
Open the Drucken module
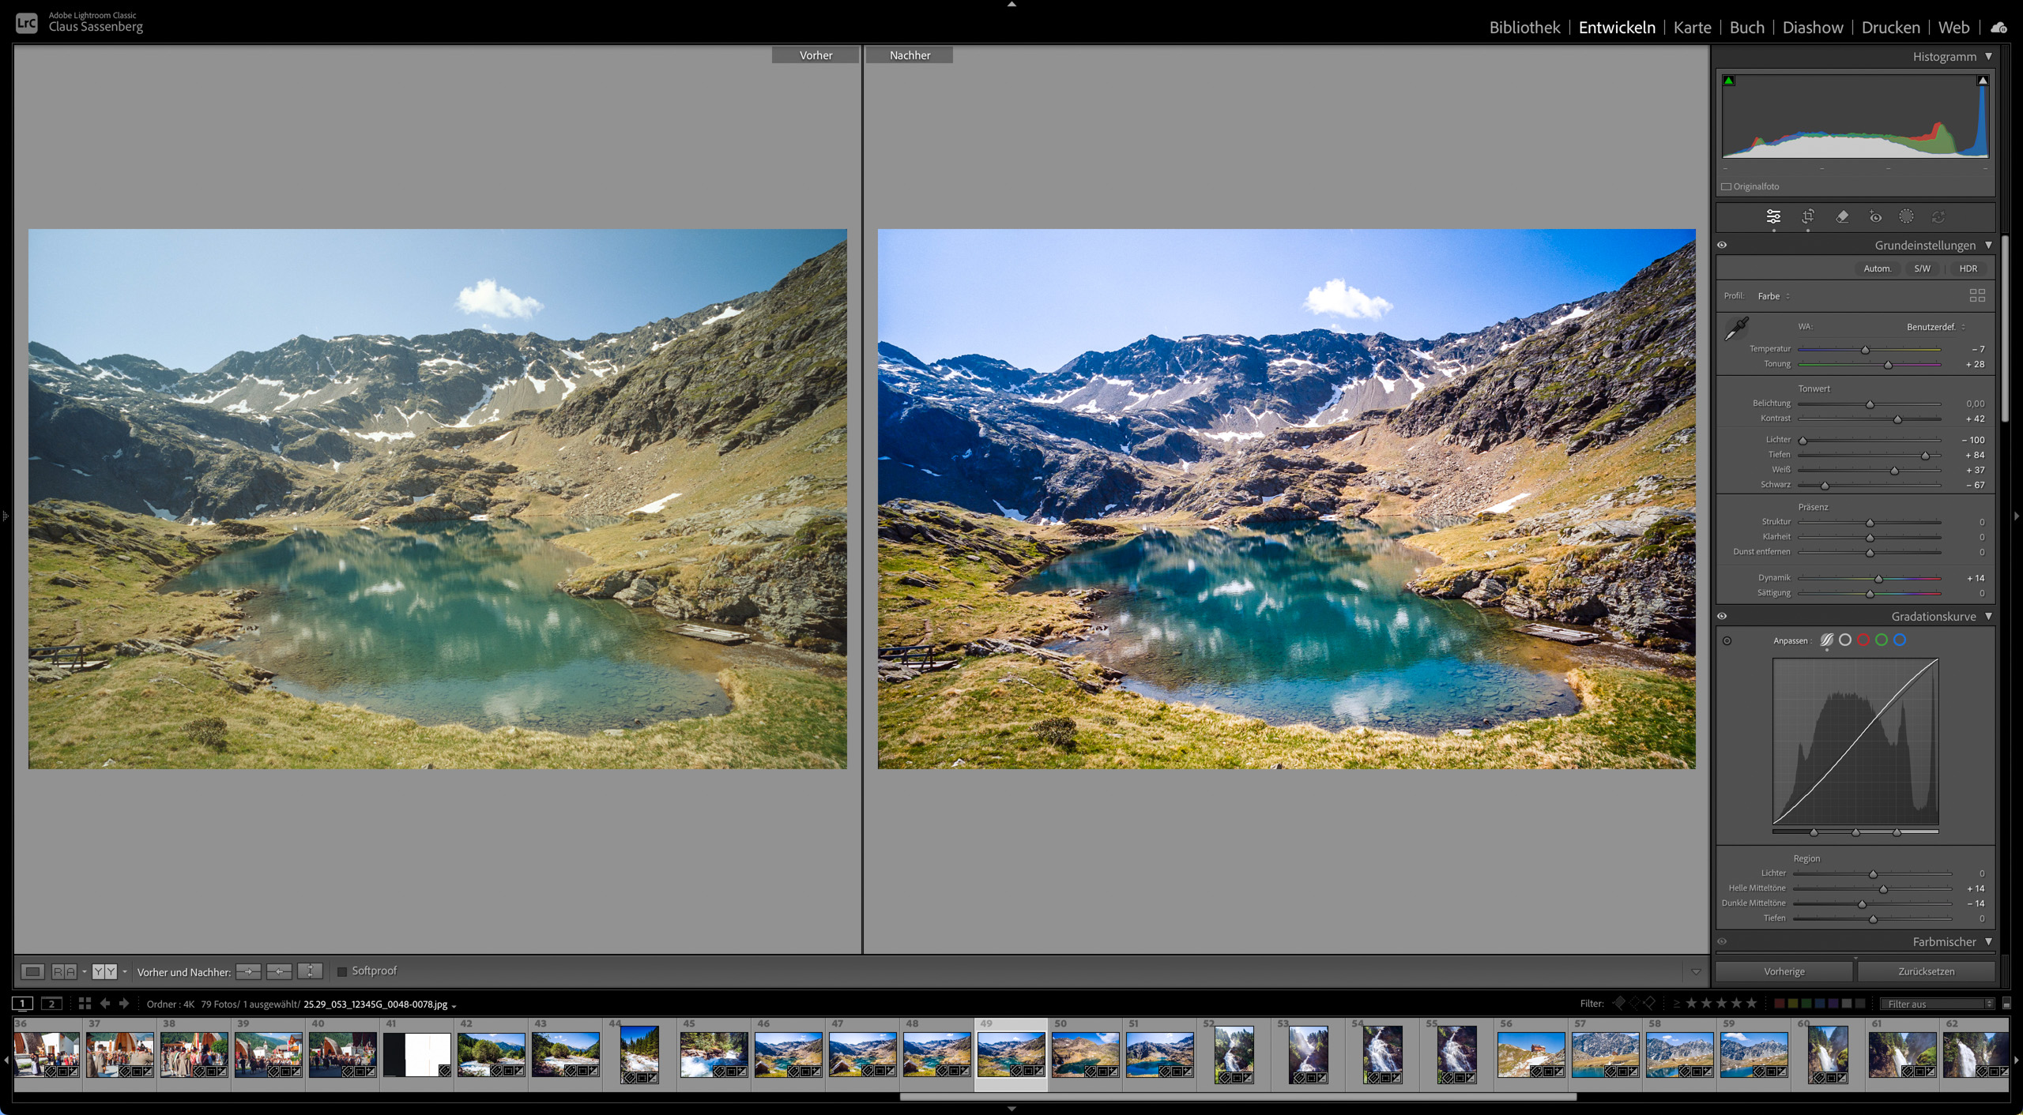1890,28
